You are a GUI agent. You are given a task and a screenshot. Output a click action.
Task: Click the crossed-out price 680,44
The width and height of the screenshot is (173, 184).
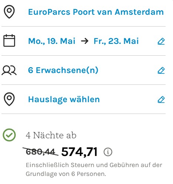click(40, 152)
